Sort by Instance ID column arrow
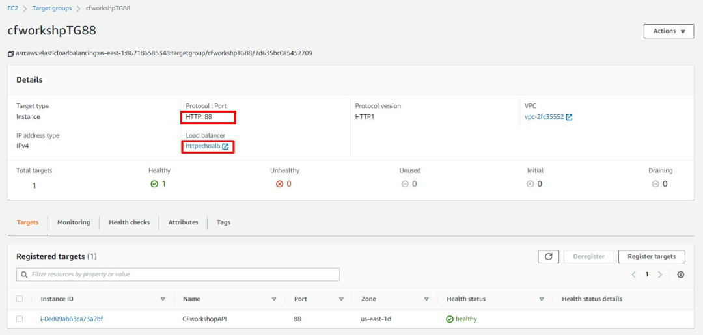 [x=163, y=299]
